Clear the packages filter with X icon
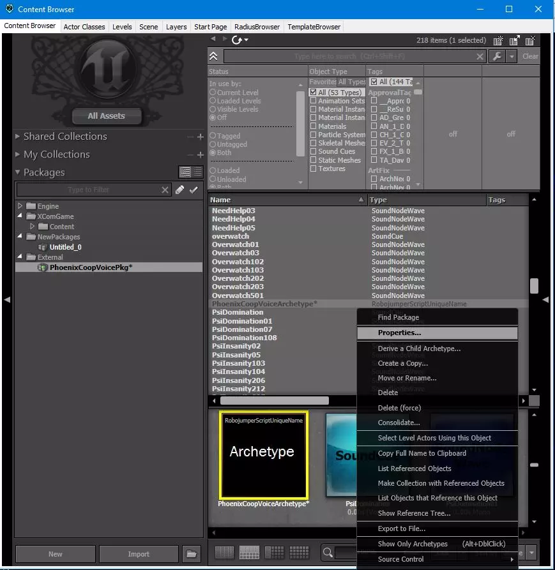The image size is (555, 570). [x=165, y=190]
